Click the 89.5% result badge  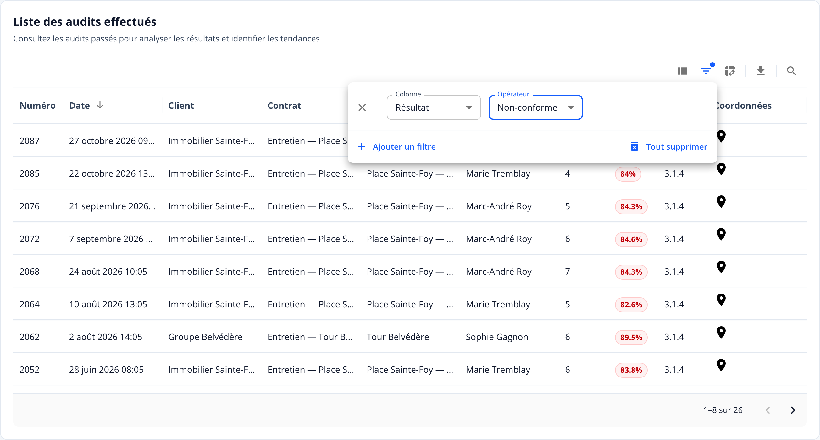click(x=631, y=337)
